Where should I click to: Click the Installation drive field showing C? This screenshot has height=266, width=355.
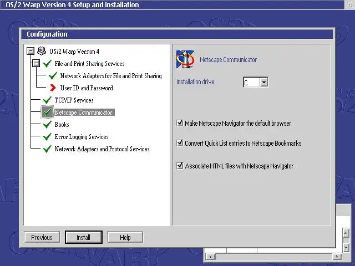pyautogui.click(x=251, y=82)
